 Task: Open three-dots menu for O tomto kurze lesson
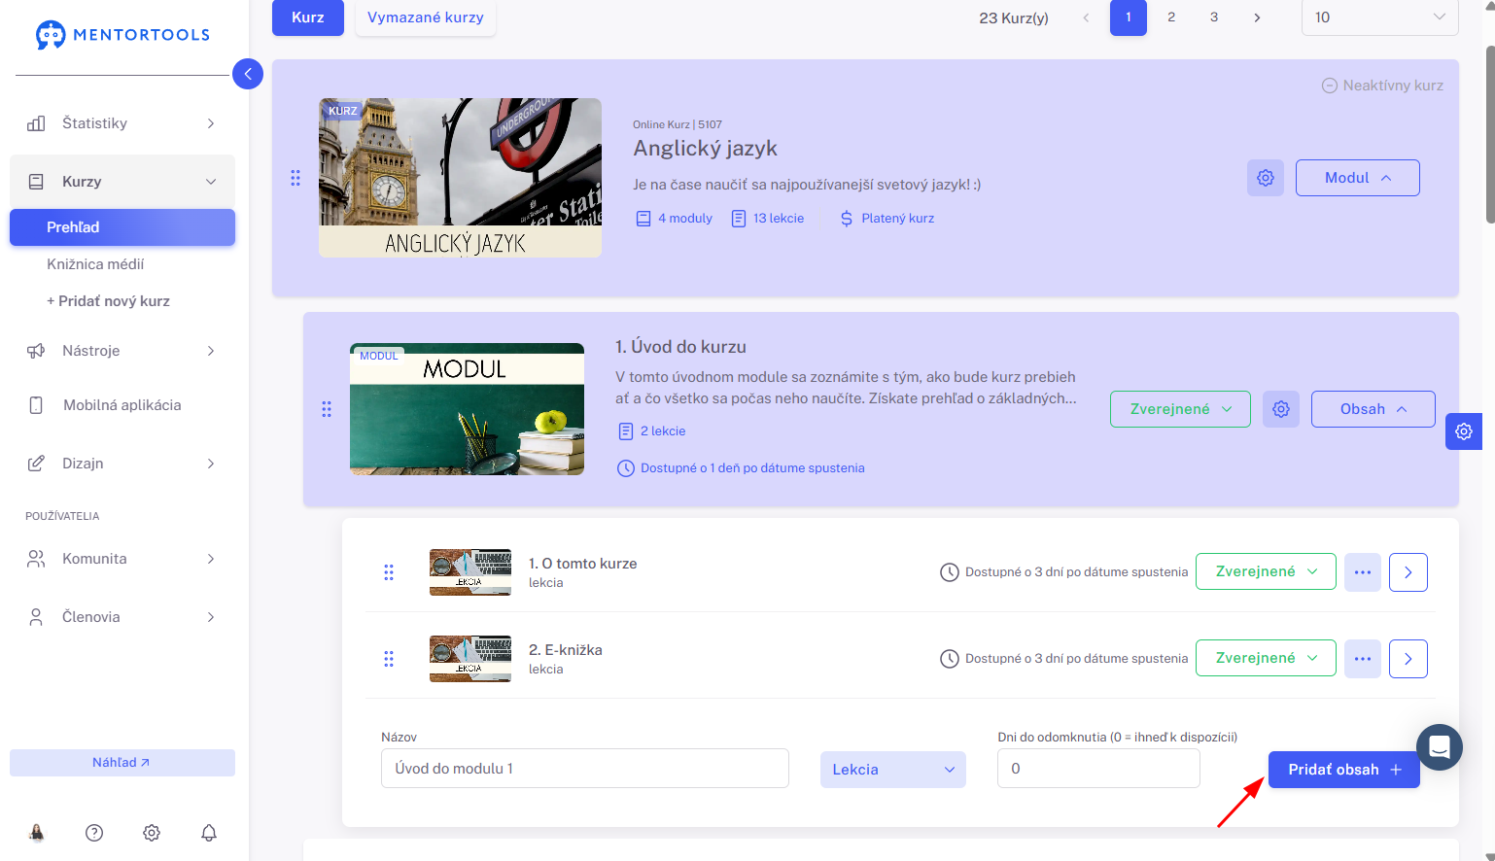(x=1362, y=572)
